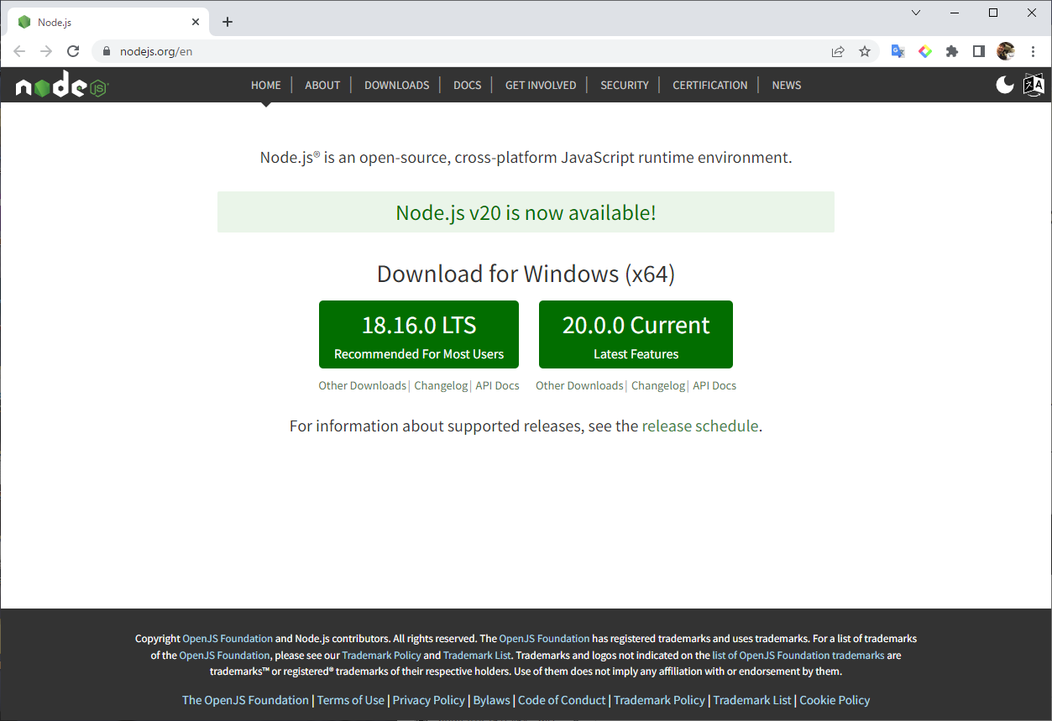Expand the tab search chevron

tap(916, 13)
